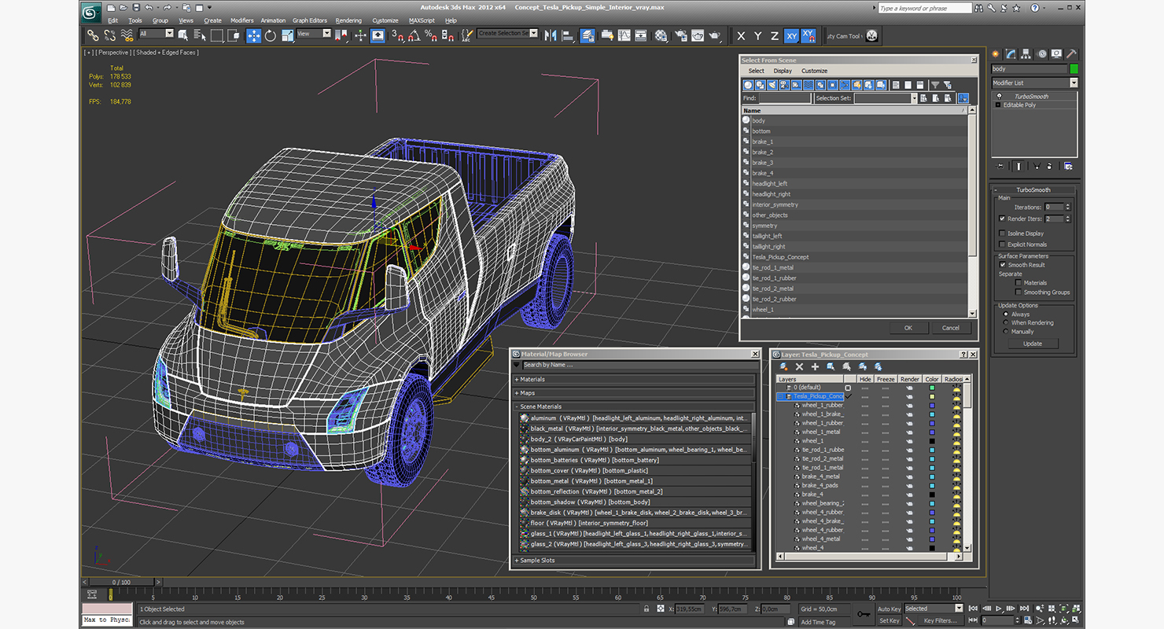This screenshot has width=1164, height=629.
Task: Click OK in Select From Scene dialog
Action: (908, 328)
